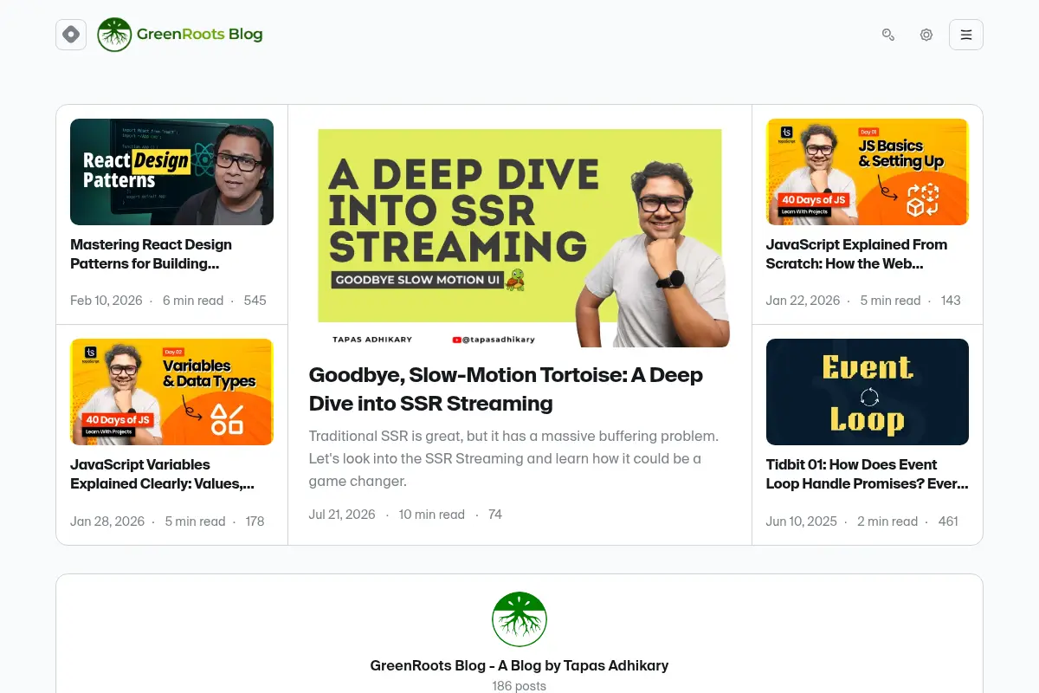The width and height of the screenshot is (1039, 693).
Task: Click the 74 view count
Action: (495, 515)
